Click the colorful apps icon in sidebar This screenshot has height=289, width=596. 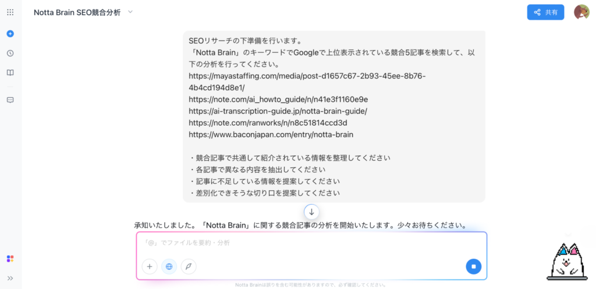10,259
